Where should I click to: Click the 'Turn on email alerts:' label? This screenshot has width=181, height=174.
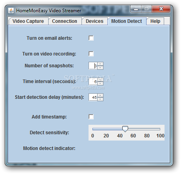pos(49,38)
